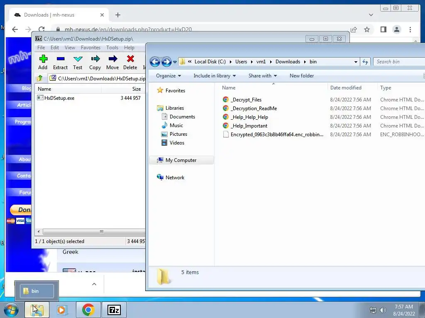Open the Edit menu in 7-Zip

[x=55, y=48]
